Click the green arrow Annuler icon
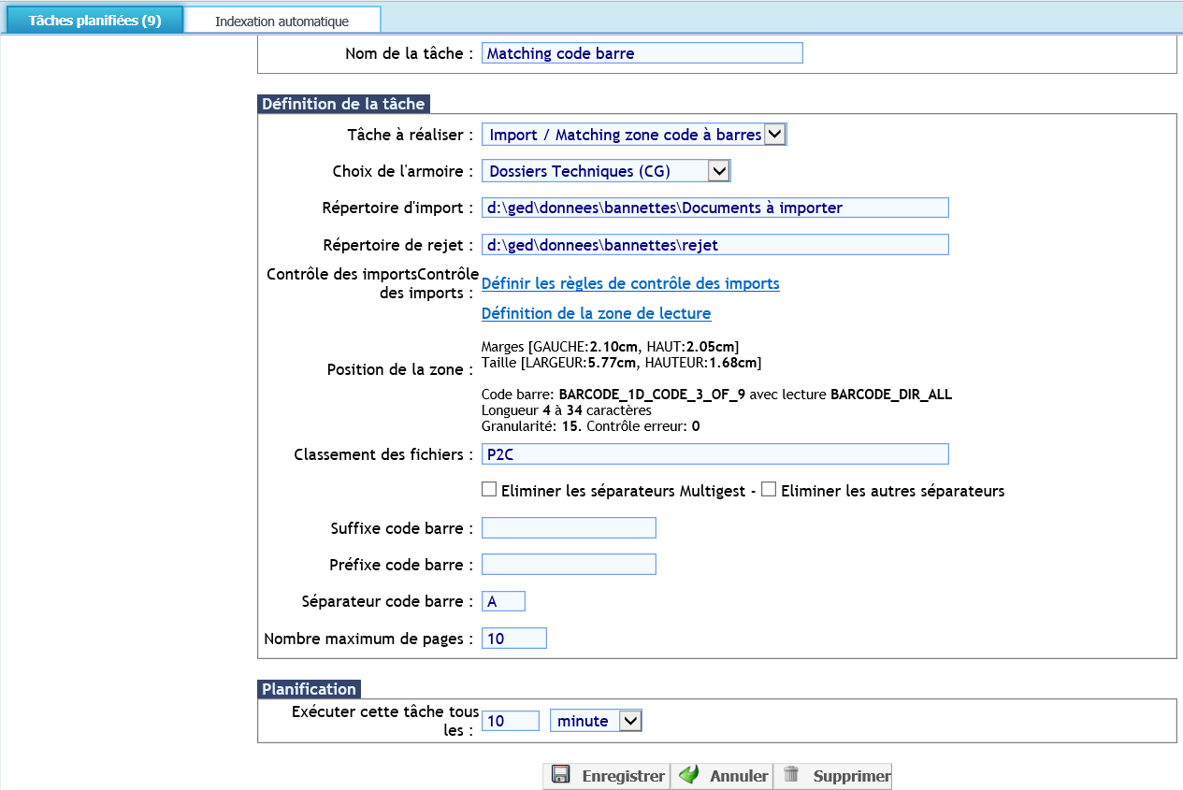 point(689,775)
